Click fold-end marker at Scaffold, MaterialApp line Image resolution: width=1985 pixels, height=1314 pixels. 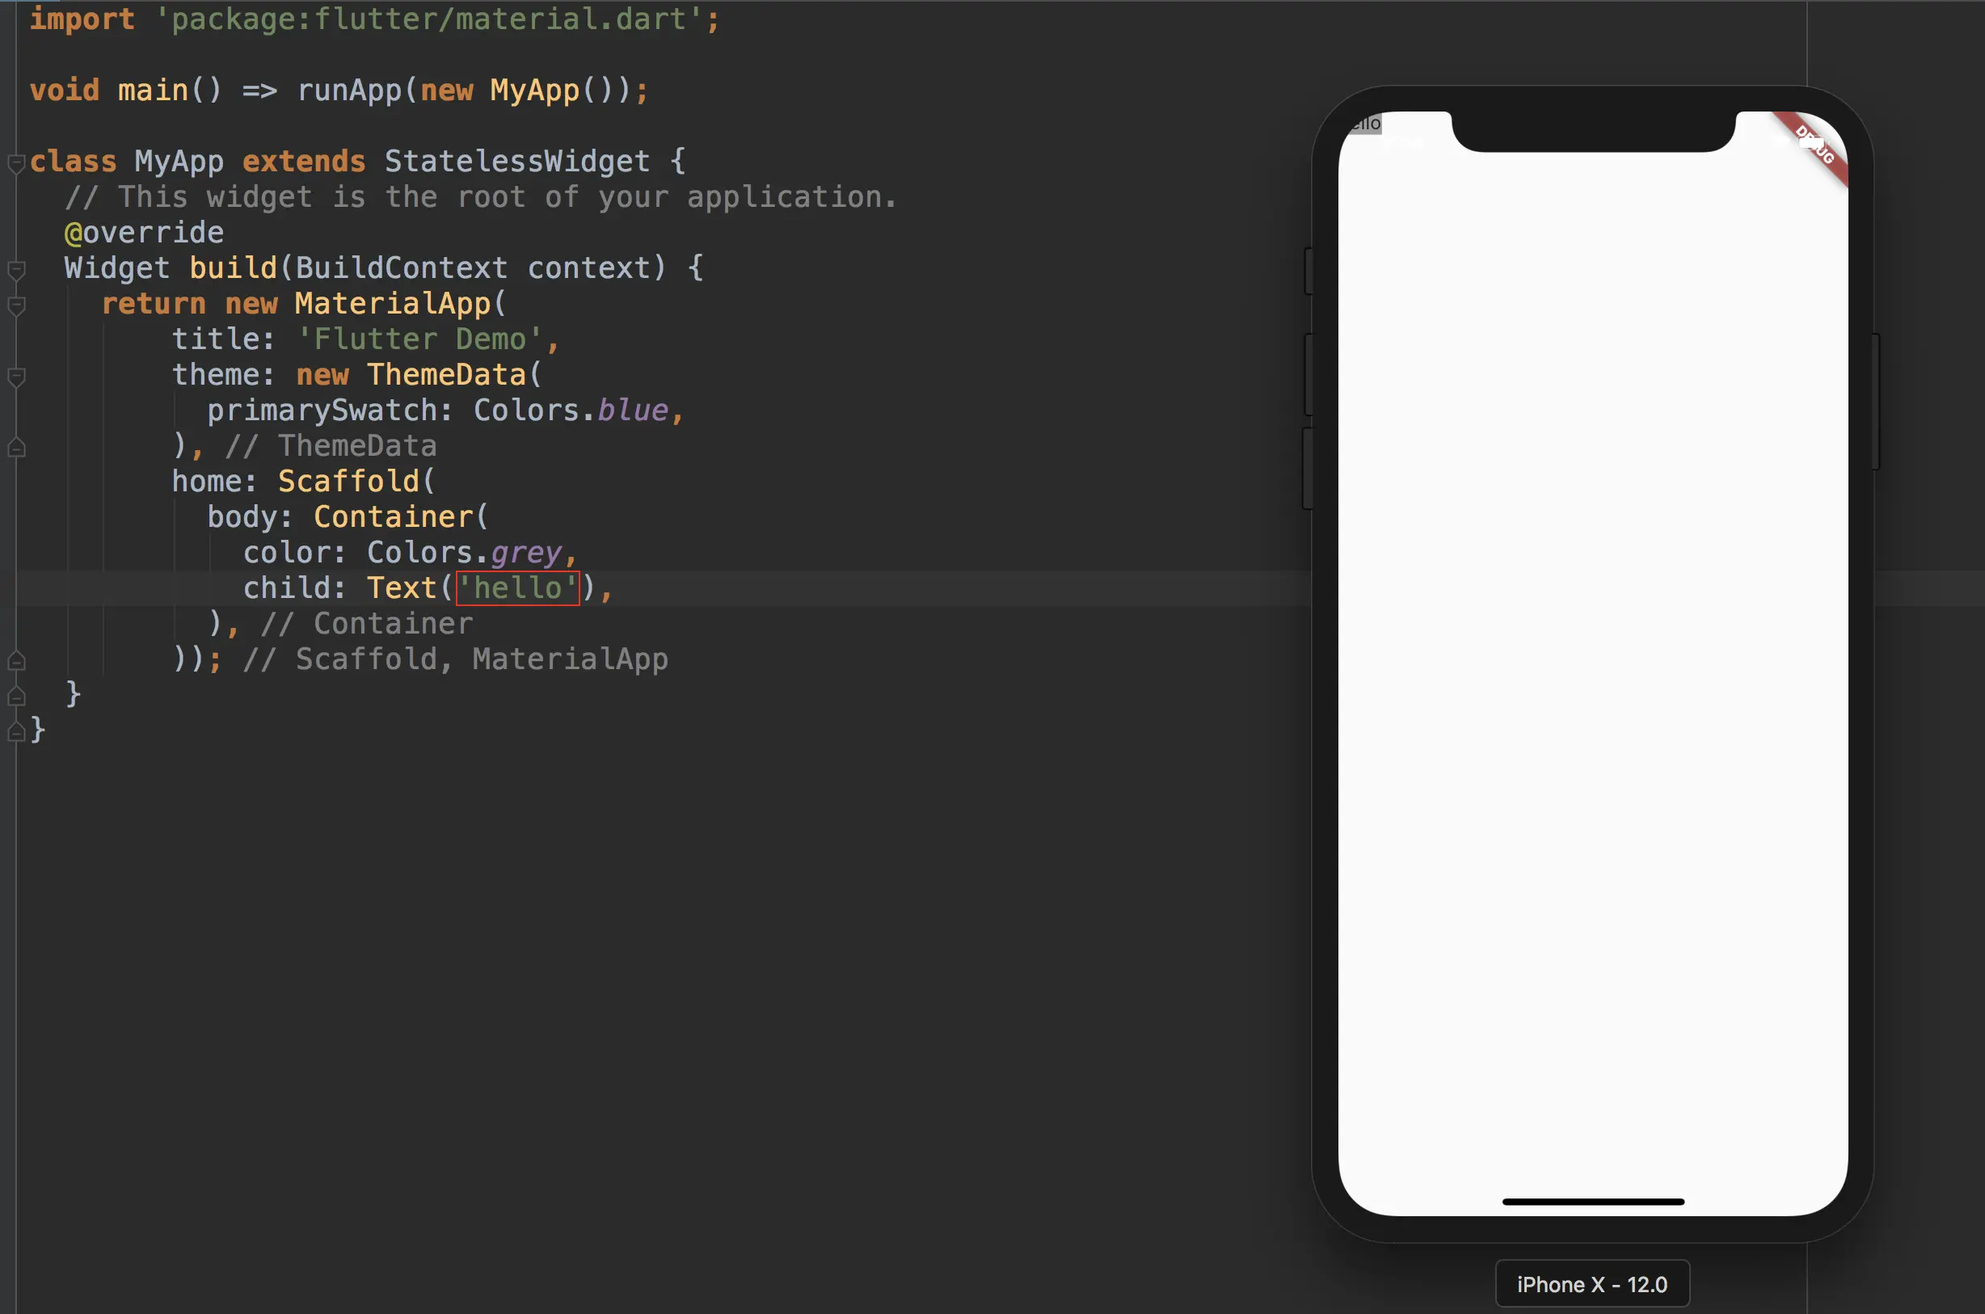(16, 660)
